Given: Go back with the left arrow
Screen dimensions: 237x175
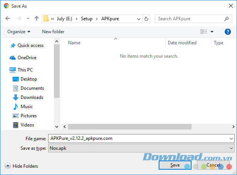Looking at the screenshot, I should point(8,18).
